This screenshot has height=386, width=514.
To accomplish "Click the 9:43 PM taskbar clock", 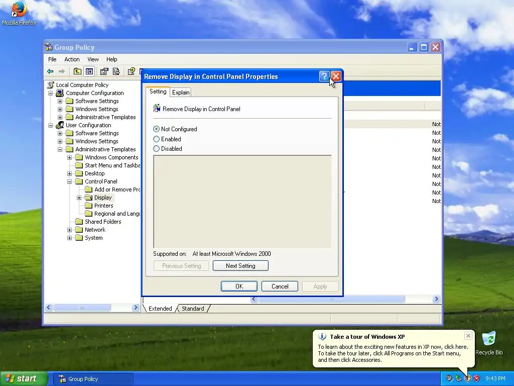I will point(495,378).
